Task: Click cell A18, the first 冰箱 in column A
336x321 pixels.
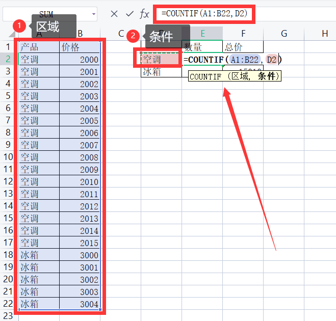Action: (39, 255)
